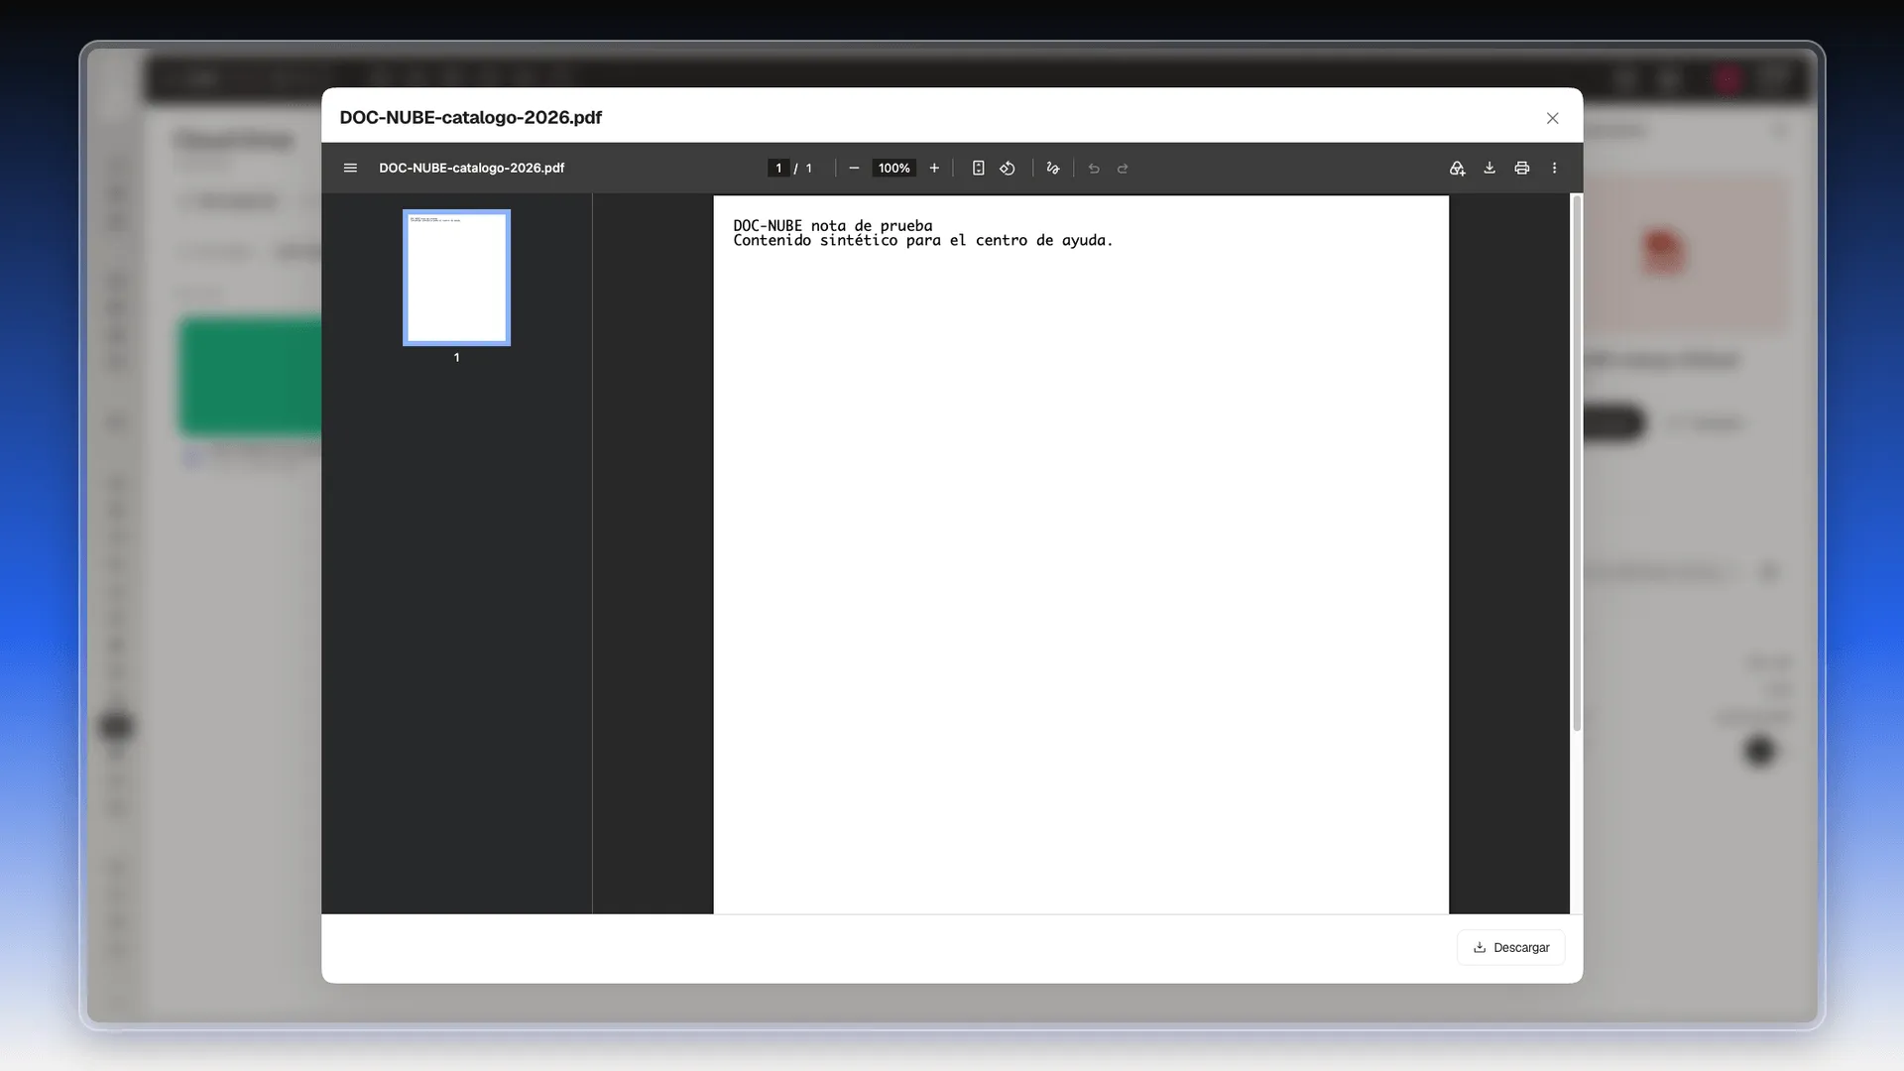Select the page 1 thumbnail
1904x1071 pixels.
[456, 278]
